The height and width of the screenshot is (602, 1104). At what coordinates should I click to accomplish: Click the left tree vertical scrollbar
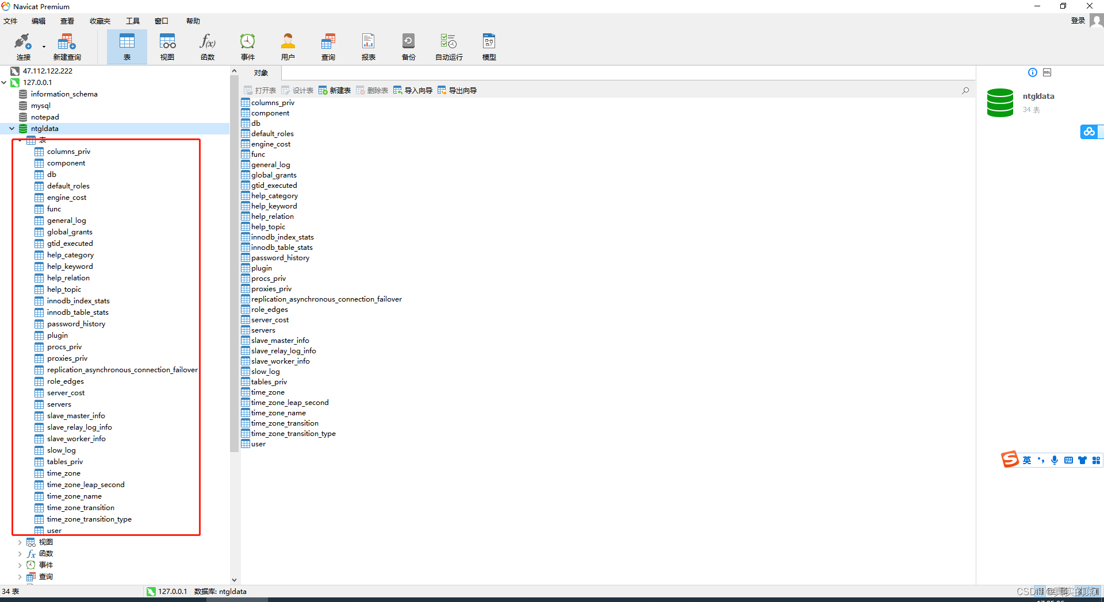pyautogui.click(x=234, y=264)
